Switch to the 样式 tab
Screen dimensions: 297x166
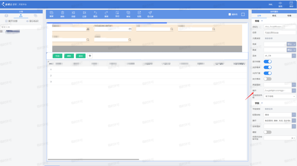[274, 16]
